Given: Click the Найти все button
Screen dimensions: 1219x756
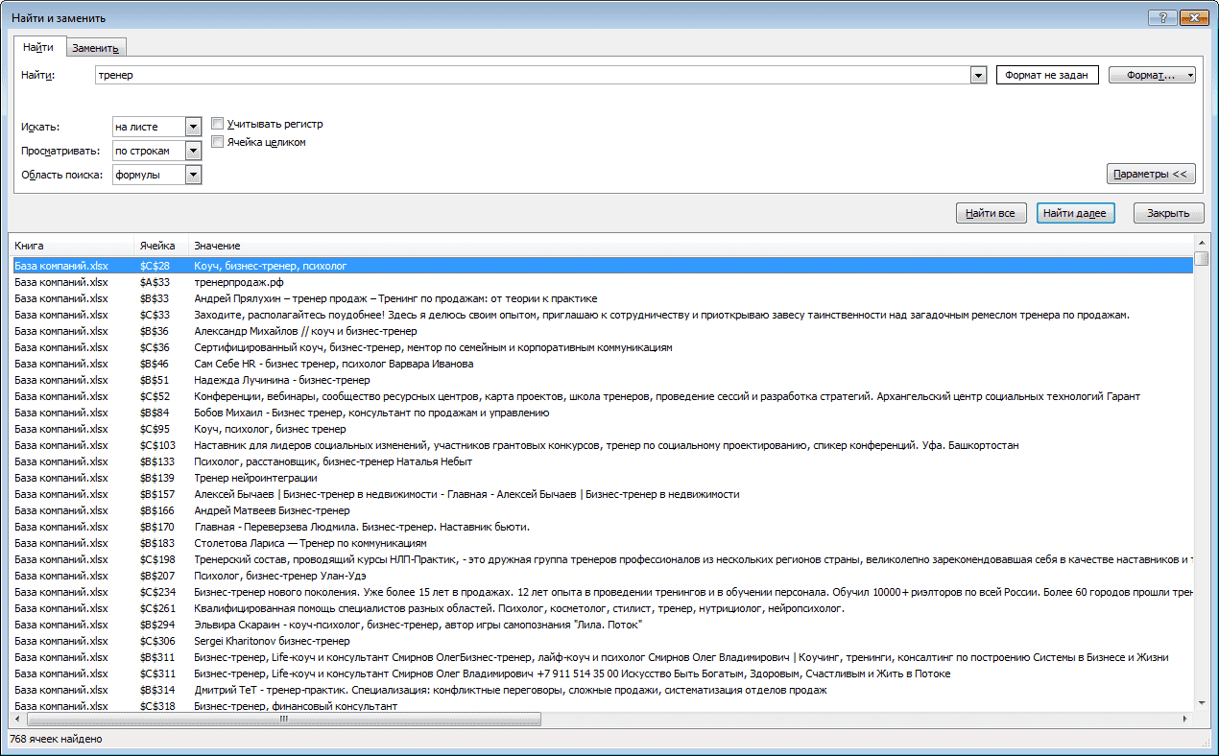Looking at the screenshot, I should coord(991,213).
